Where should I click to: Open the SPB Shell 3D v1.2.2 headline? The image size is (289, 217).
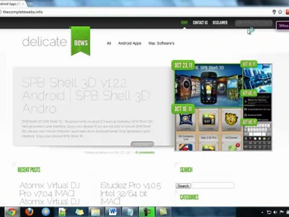point(86,95)
